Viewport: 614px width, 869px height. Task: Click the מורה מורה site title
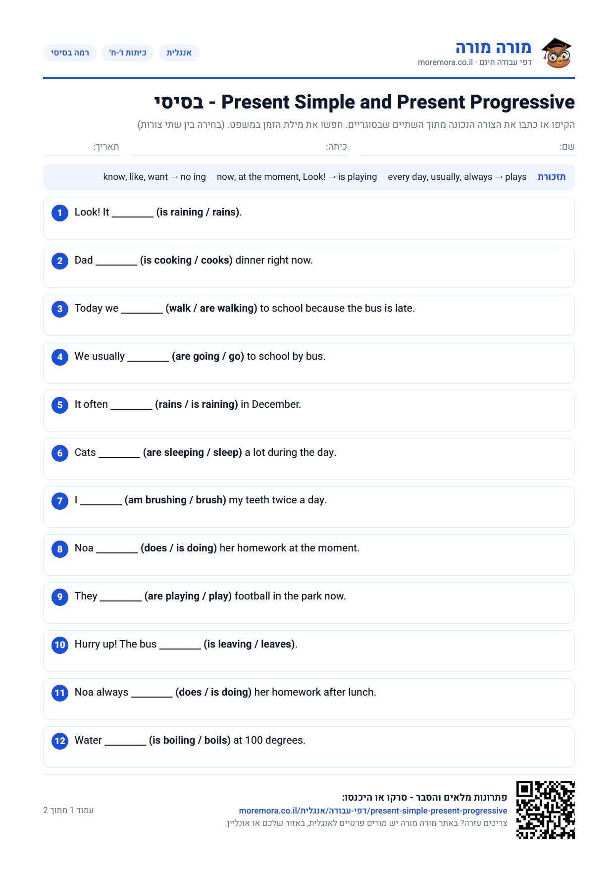tap(493, 48)
